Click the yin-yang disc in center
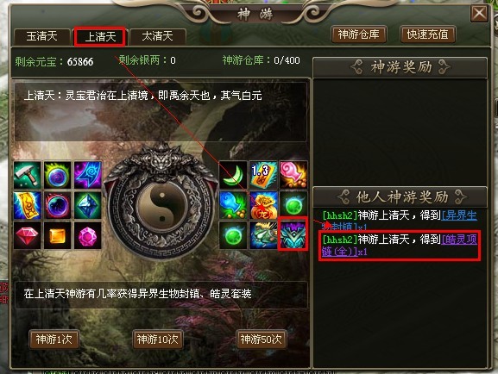Image resolution: width=498 pixels, height=374 pixels. [161, 205]
